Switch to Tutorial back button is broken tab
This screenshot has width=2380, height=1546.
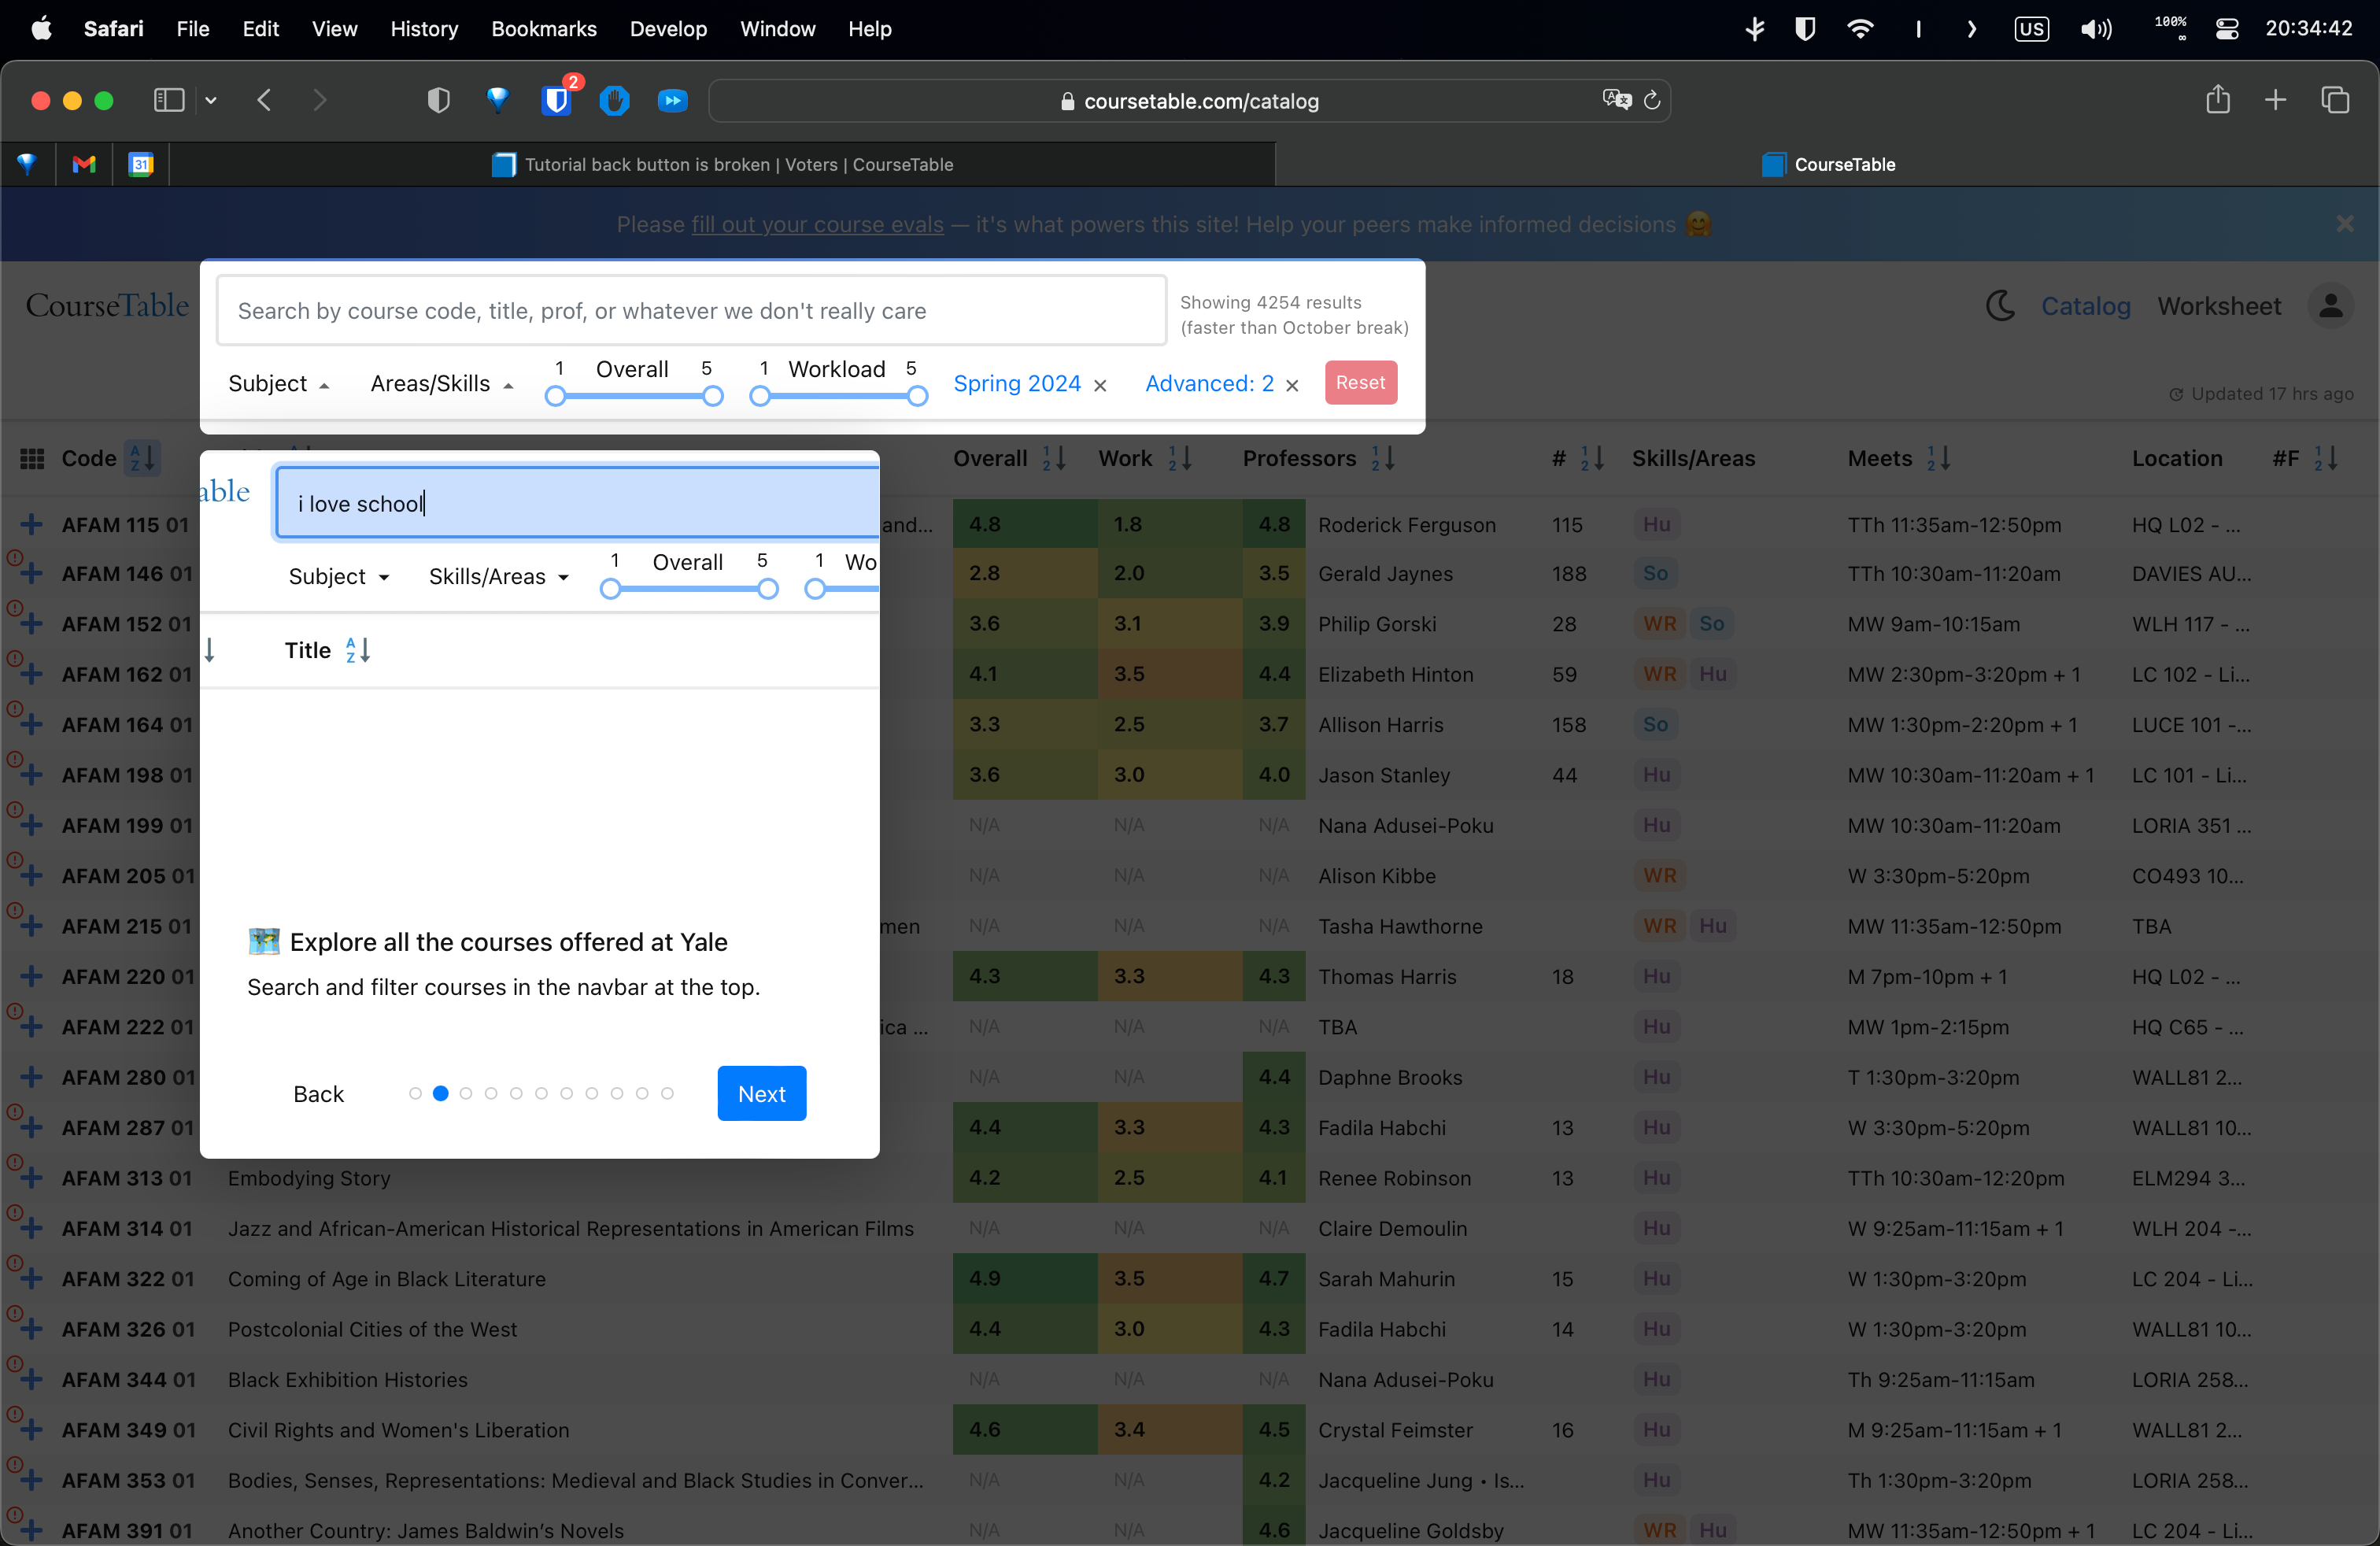723,164
